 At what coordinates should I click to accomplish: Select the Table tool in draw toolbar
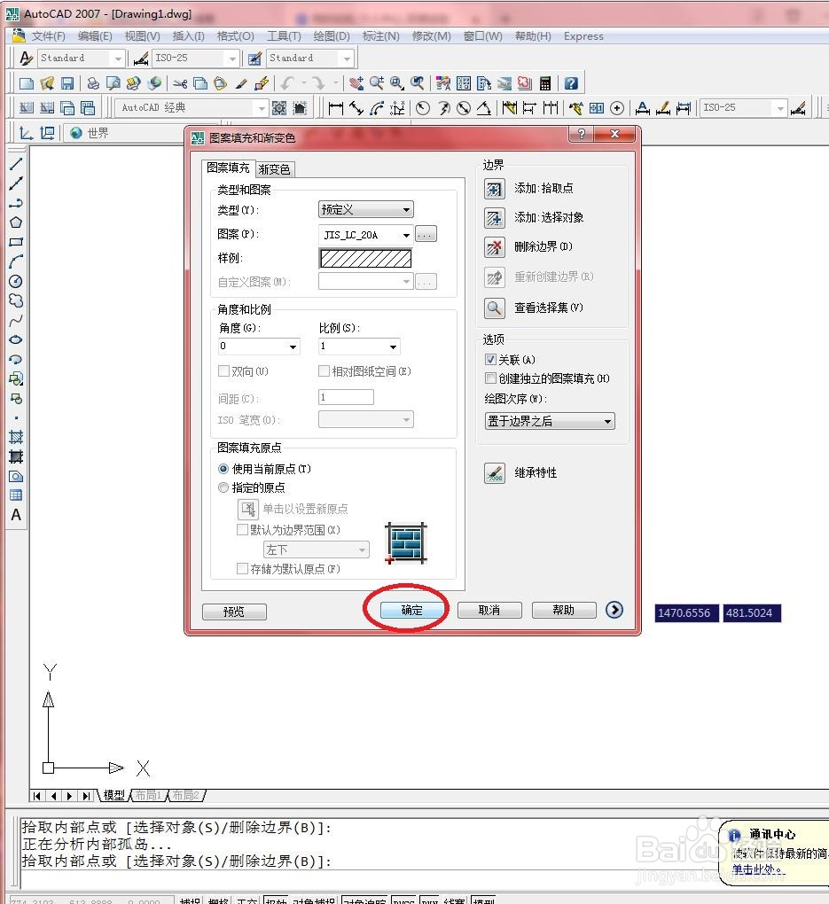(x=16, y=495)
